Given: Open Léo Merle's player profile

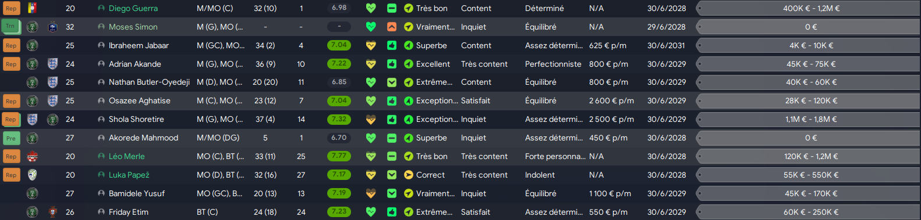Looking at the screenshot, I should click(x=126, y=156).
